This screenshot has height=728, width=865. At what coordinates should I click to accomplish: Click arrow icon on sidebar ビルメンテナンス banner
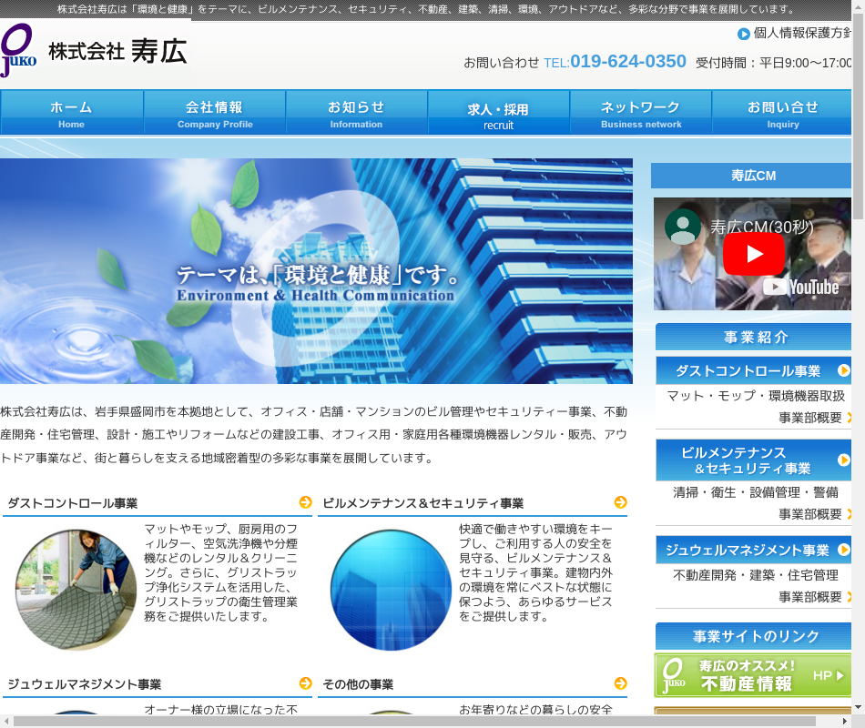tap(843, 460)
